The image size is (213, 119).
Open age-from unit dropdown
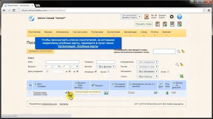click(56, 67)
